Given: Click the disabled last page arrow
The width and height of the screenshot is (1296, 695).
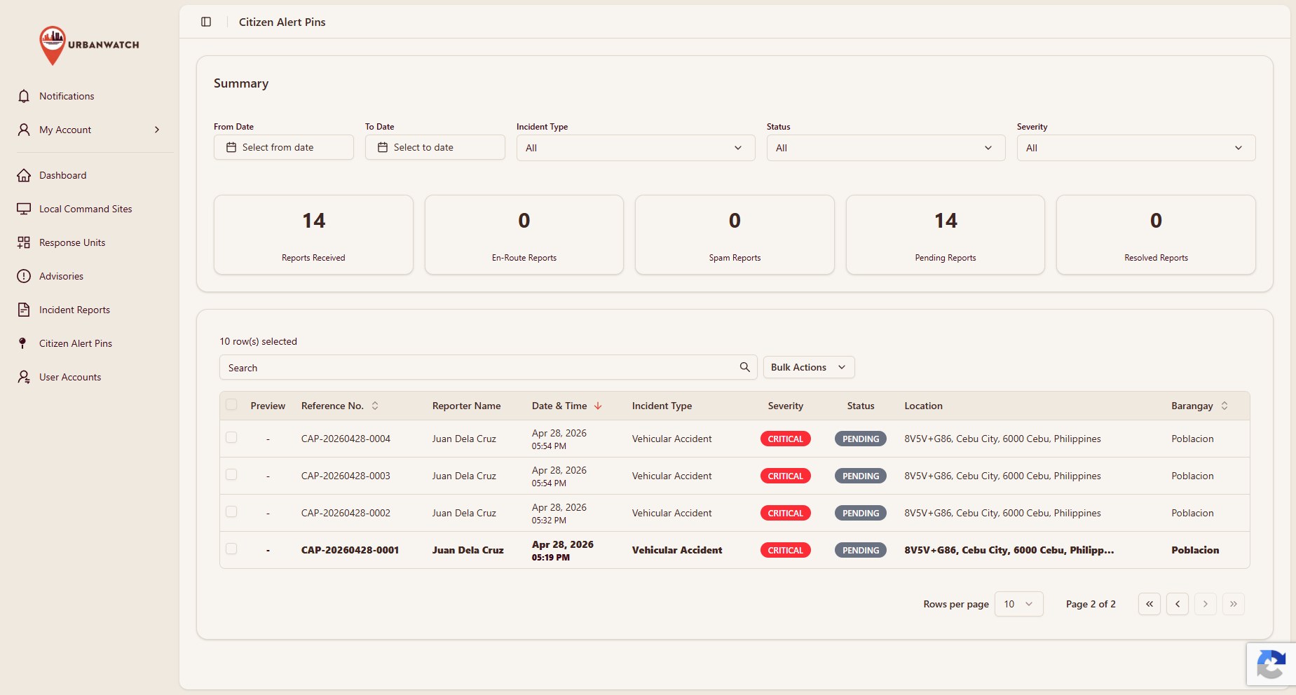Looking at the screenshot, I should click(x=1234, y=604).
